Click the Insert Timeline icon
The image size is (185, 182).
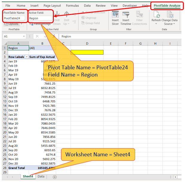[x=126, y=15]
